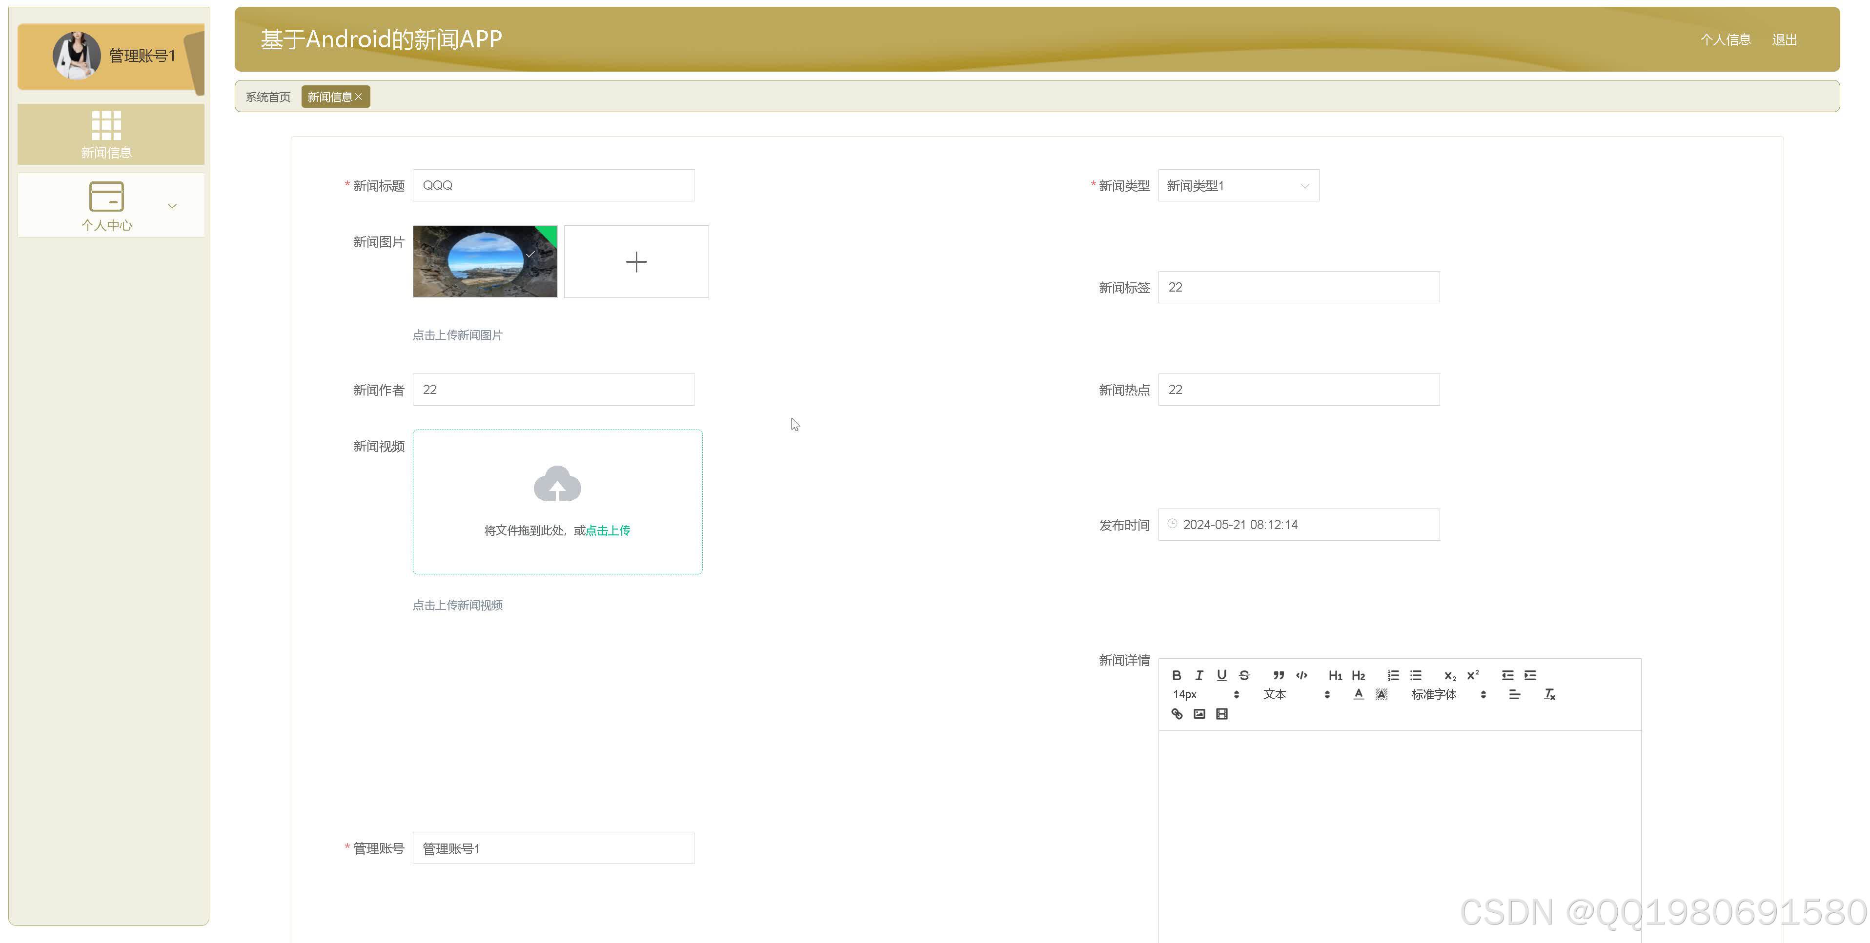Open the text alignment options

point(1514,695)
